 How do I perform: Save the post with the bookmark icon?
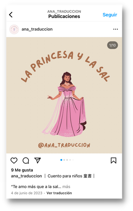tap(113, 160)
